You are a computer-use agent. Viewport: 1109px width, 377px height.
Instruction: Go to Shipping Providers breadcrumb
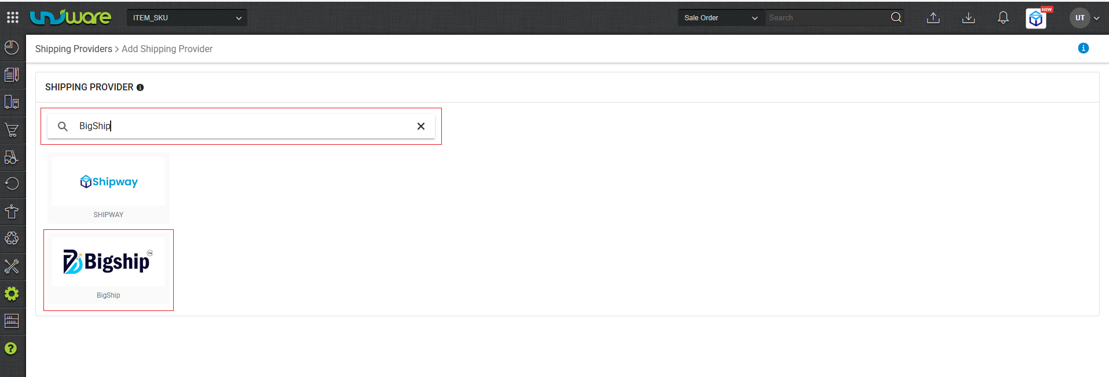tap(74, 49)
